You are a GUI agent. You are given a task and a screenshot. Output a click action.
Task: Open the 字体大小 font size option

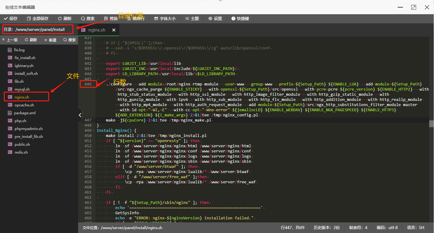[165, 18]
